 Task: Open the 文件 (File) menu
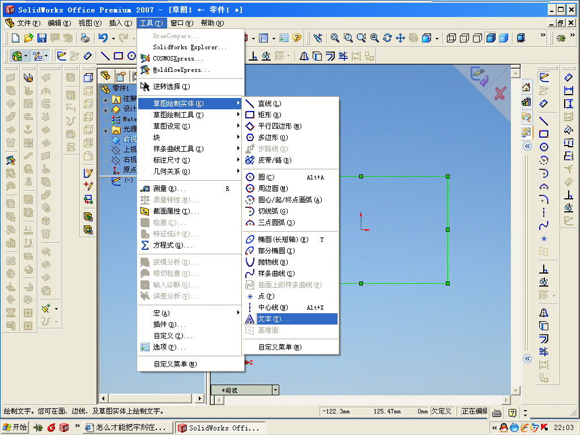(x=28, y=23)
